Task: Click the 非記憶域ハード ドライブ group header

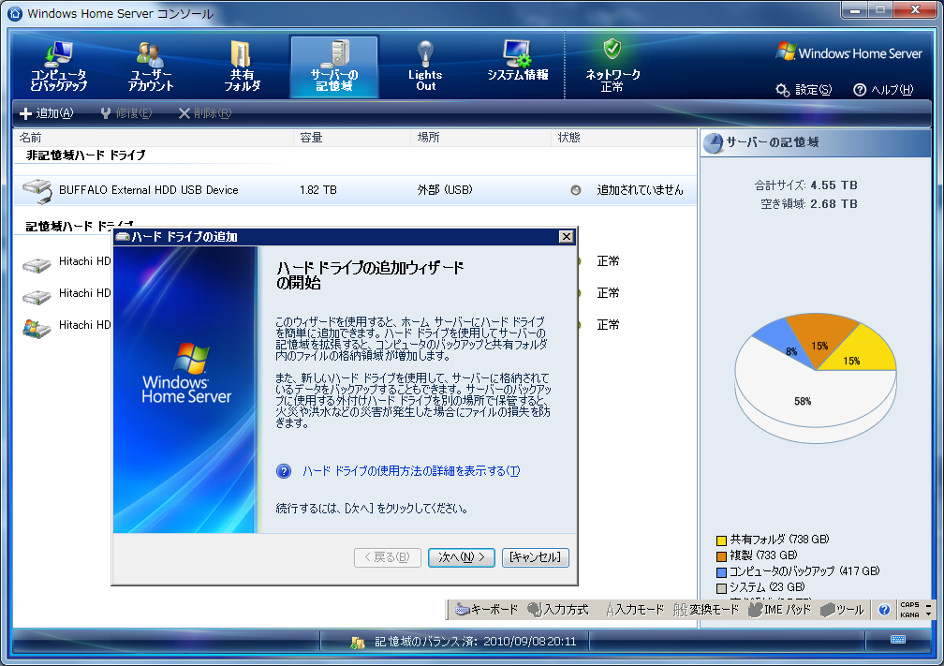Action: (x=85, y=155)
